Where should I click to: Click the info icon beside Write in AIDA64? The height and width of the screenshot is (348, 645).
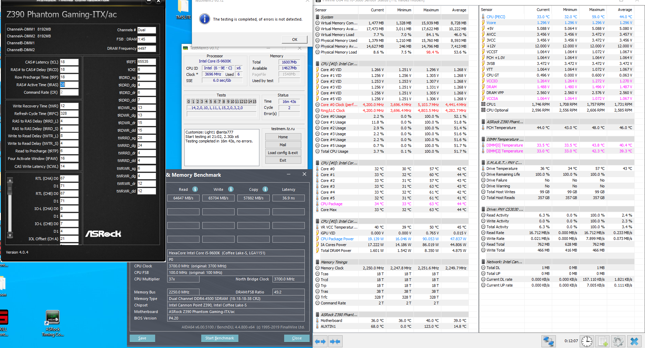point(231,189)
